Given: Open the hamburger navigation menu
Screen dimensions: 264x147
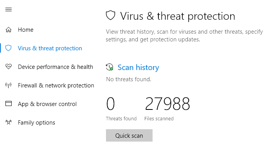Looking at the screenshot, I should pyautogui.click(x=9, y=10).
